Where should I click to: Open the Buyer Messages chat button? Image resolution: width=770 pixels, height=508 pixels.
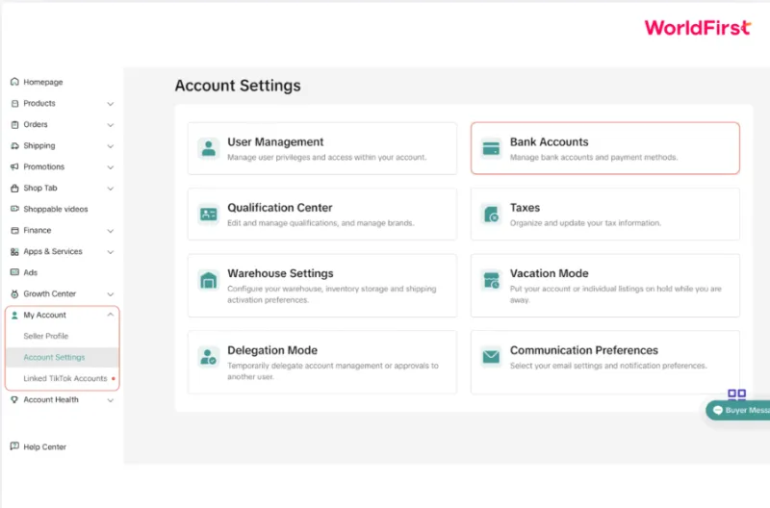pos(737,410)
